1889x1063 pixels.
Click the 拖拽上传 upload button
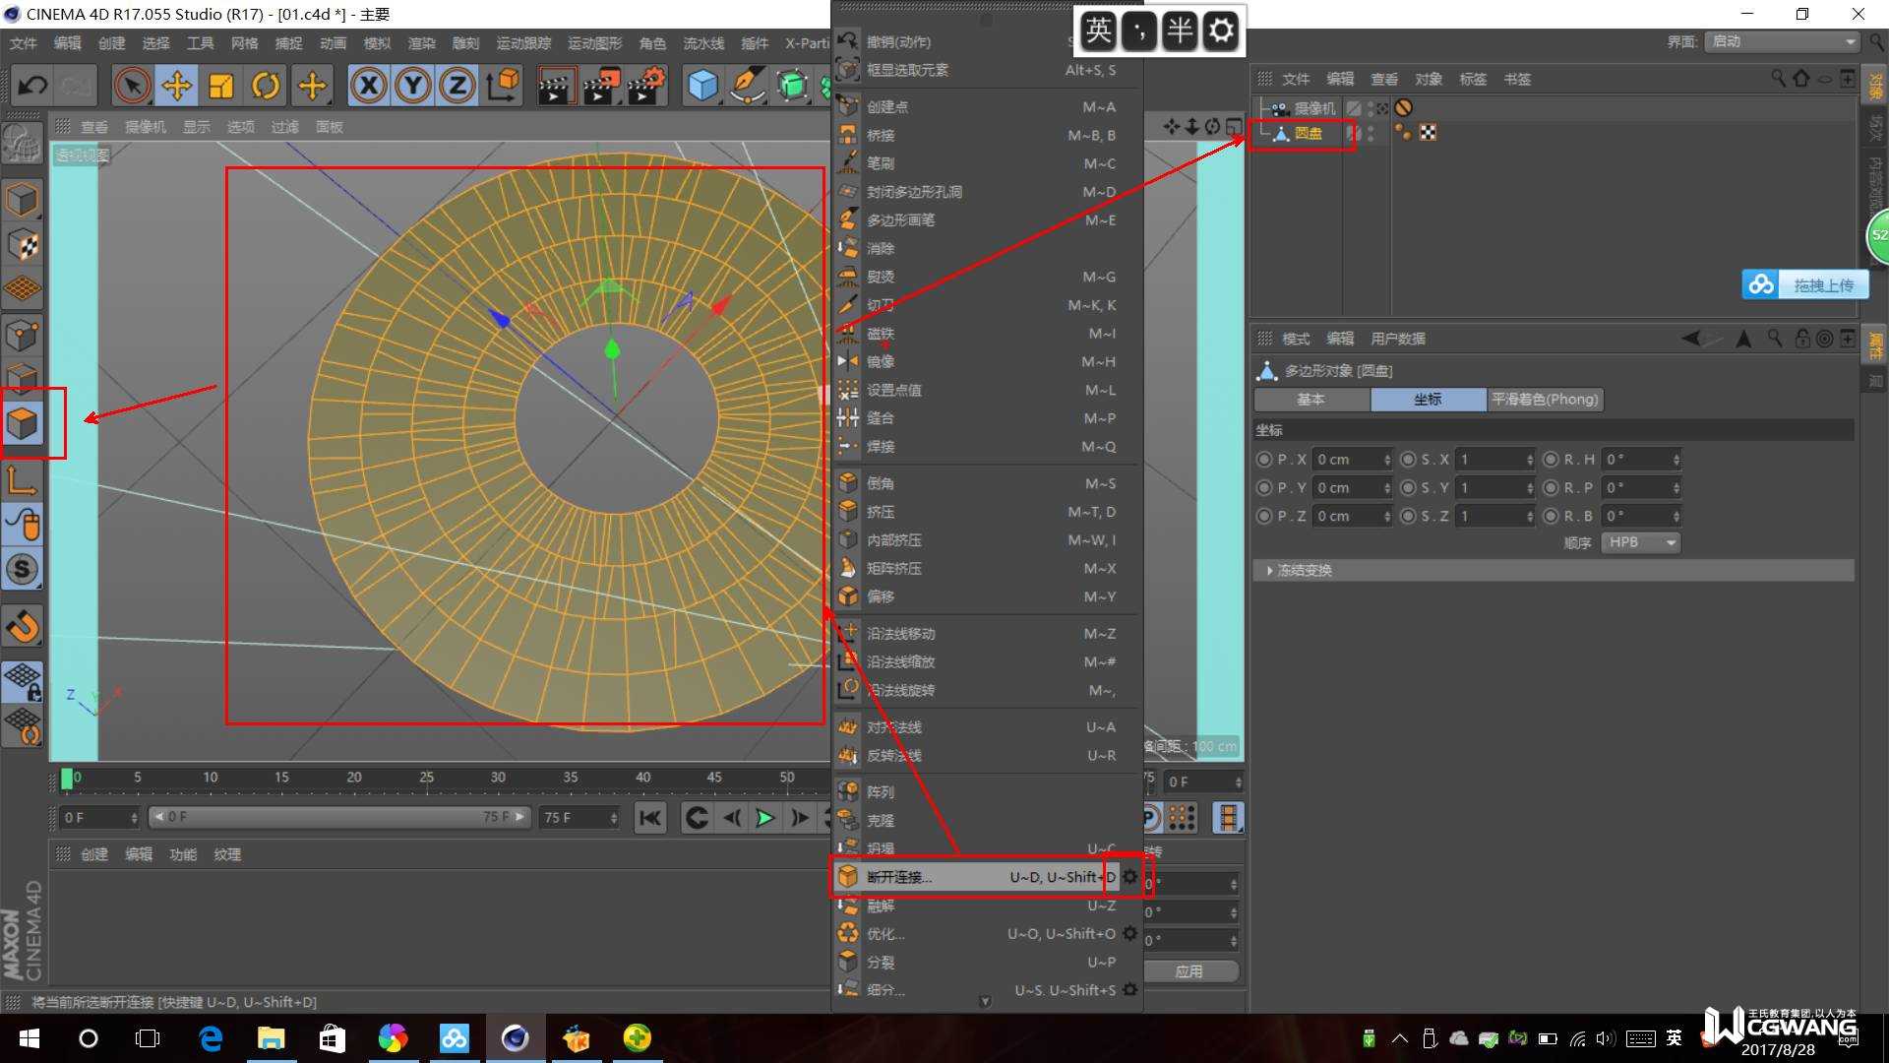pos(1804,285)
